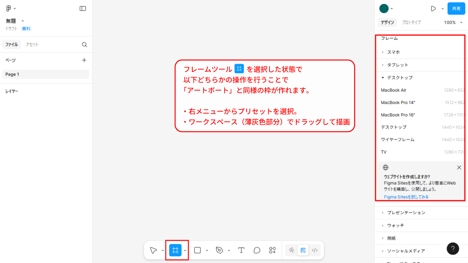Screen dimensions: 468x263
Task: Switch to the プロトタイプ tab
Action: pos(411,23)
